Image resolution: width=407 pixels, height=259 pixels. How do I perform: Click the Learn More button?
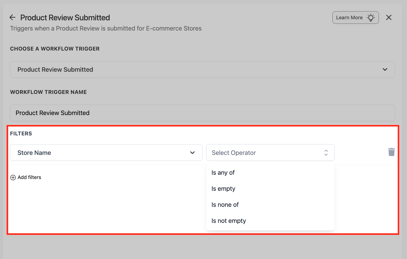click(355, 17)
